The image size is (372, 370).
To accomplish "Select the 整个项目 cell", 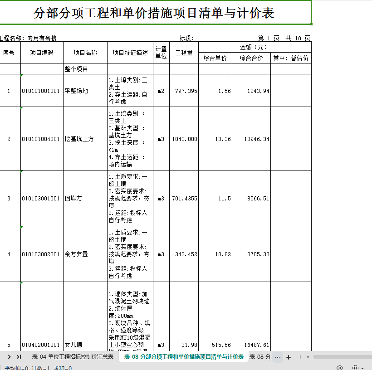I will click(85, 69).
